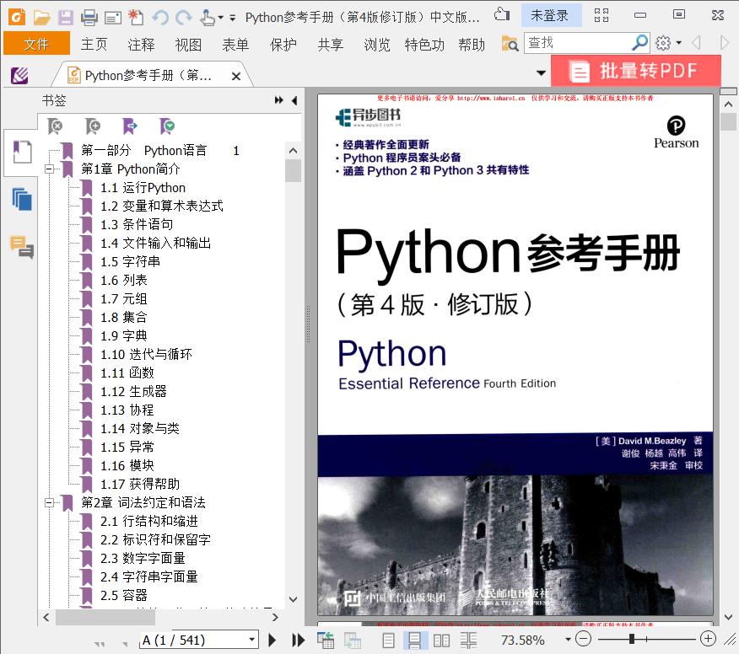Click the bookmark icon with the blue arrow
Screen dimensions: 739x654
click(x=130, y=126)
